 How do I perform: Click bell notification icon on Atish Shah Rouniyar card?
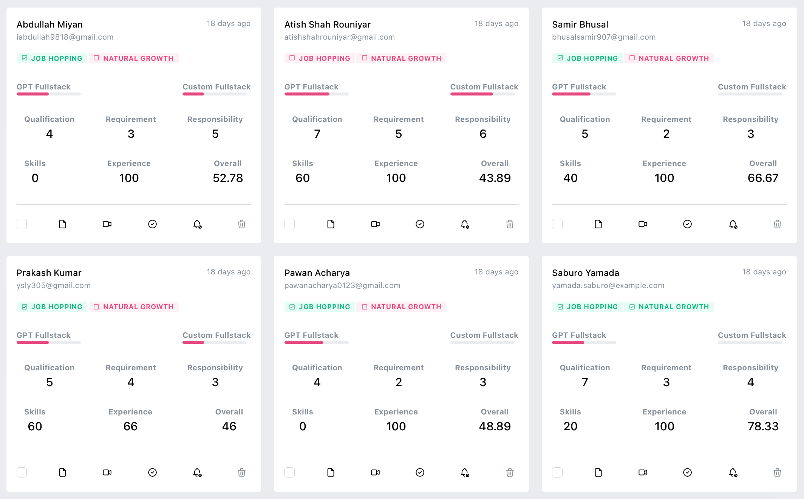[x=465, y=224]
